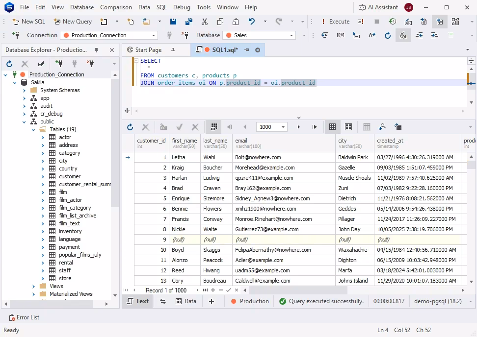Add a new view with plus icon
Image resolution: width=477 pixels, height=337 pixels.
[212, 301]
